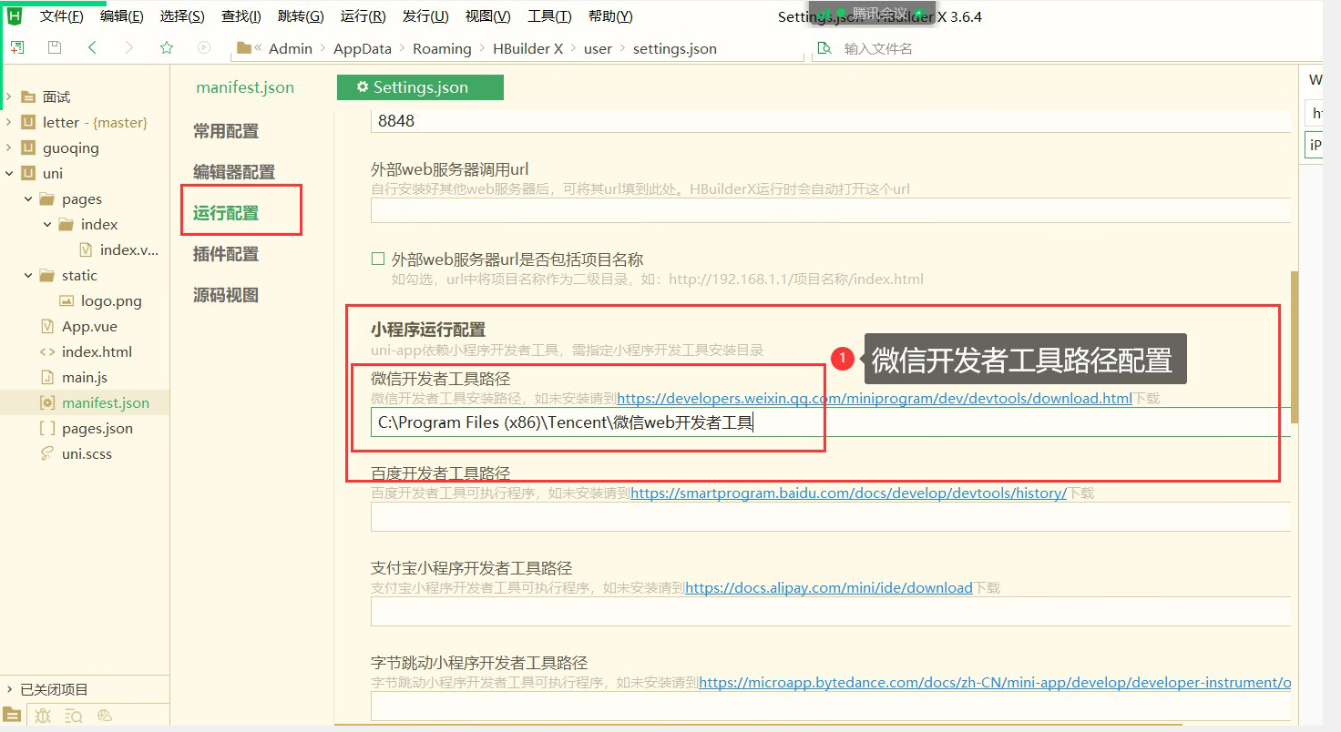Click the index.html file icon
Viewport: 1341px width, 732px height.
(x=47, y=351)
